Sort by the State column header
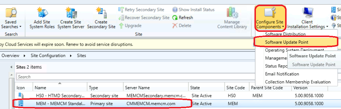The height and width of the screenshot is (109, 341). pyautogui.click(x=195, y=88)
